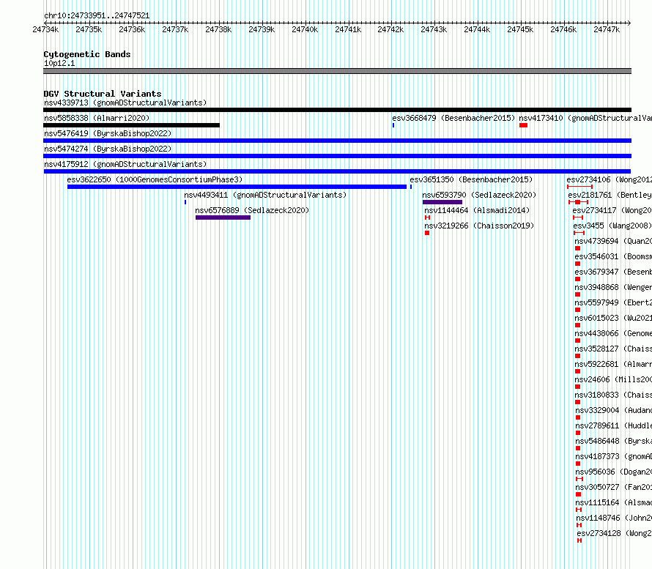Screen dimensions: 652x569
Task: Select the nsv4187373 variant label
Action: (x=613, y=456)
